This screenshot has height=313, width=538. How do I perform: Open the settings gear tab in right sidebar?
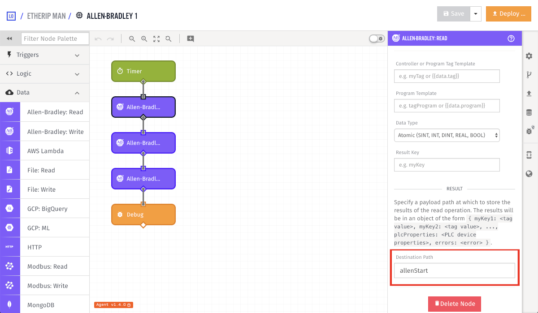pyautogui.click(x=529, y=56)
